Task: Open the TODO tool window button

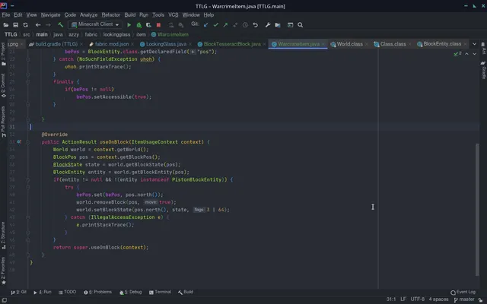Action: point(68,292)
